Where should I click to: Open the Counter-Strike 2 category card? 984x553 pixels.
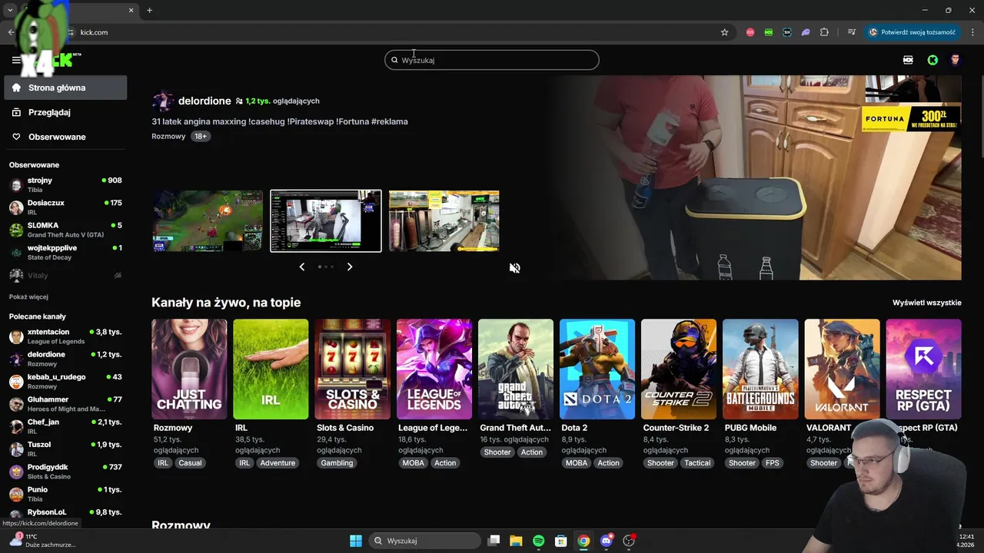(x=679, y=369)
